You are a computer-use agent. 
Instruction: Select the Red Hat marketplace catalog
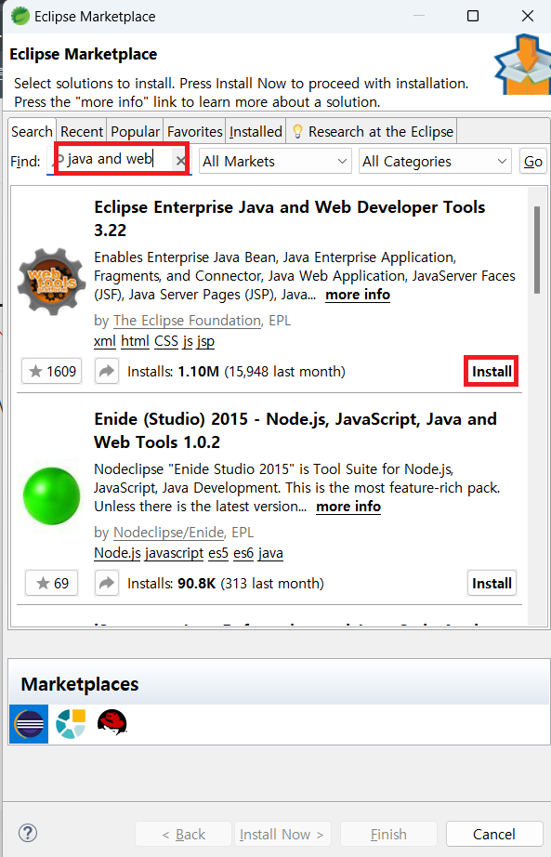112,722
